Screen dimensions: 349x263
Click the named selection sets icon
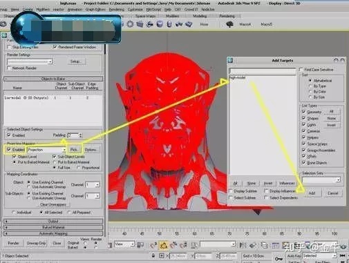click(194, 245)
